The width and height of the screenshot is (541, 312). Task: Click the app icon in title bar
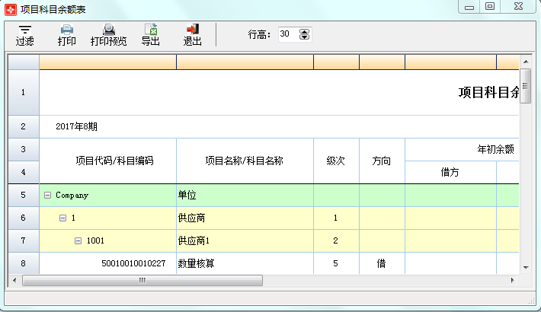tap(11, 10)
